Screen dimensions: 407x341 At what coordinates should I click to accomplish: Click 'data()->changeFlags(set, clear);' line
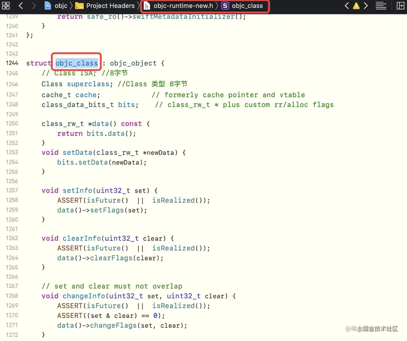coord(122,326)
